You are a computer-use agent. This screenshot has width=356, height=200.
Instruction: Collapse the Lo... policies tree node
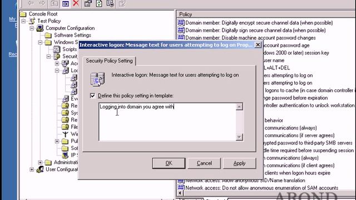coord(57,71)
